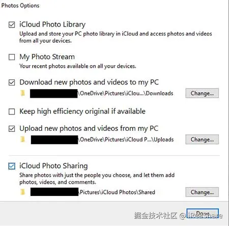
Task: Click the My Photo Stream label
Action: tap(47, 57)
